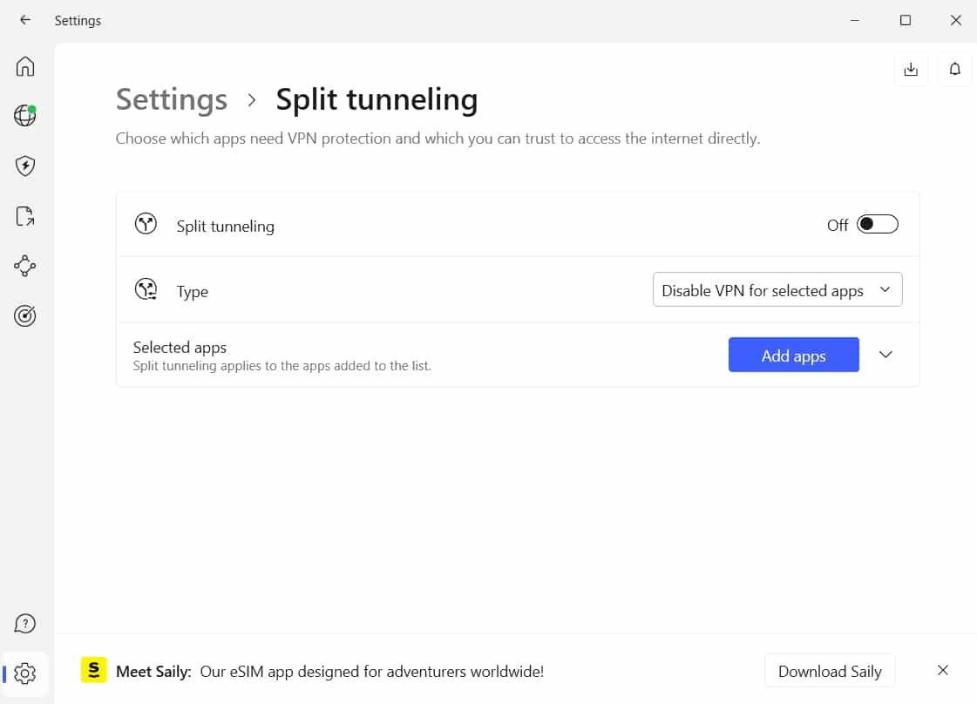Close the Settings window

click(955, 20)
